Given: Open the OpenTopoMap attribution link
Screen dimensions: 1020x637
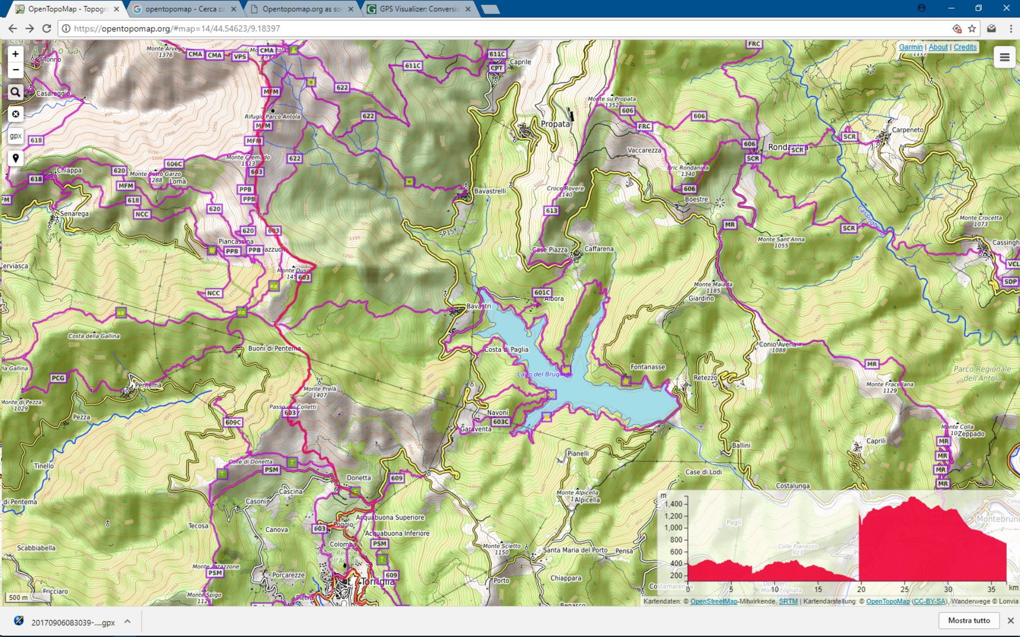Looking at the screenshot, I should click(887, 601).
